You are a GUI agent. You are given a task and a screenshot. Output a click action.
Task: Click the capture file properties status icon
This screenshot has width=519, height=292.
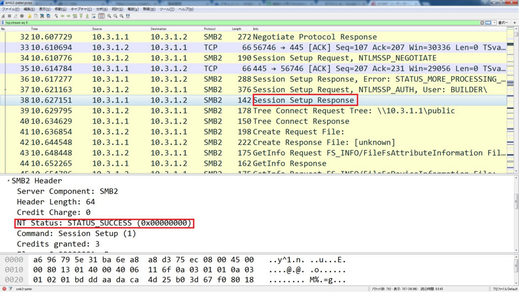pyautogui.click(x=11, y=288)
